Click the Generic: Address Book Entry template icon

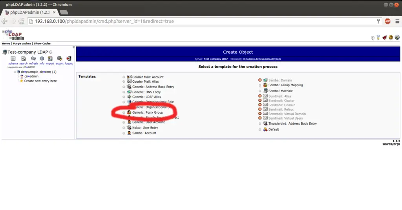[x=129, y=87]
